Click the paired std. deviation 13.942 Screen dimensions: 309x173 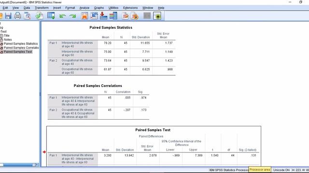(129, 155)
